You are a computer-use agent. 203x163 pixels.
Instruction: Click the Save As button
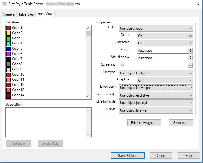181,123
